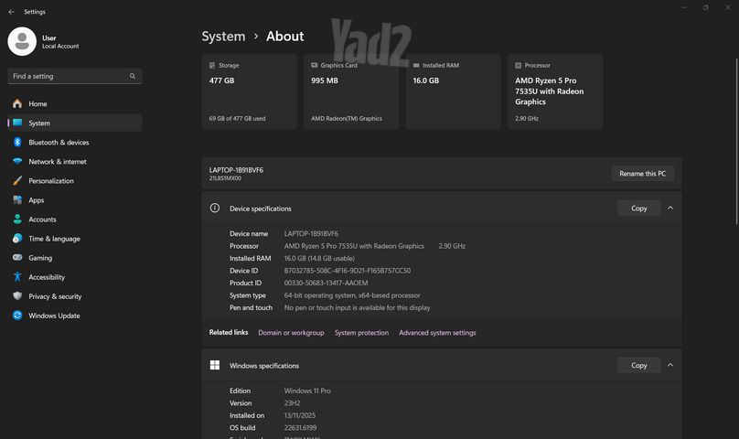Open Domain or workgroup link
Image resolution: width=739 pixels, height=439 pixels.
point(291,332)
